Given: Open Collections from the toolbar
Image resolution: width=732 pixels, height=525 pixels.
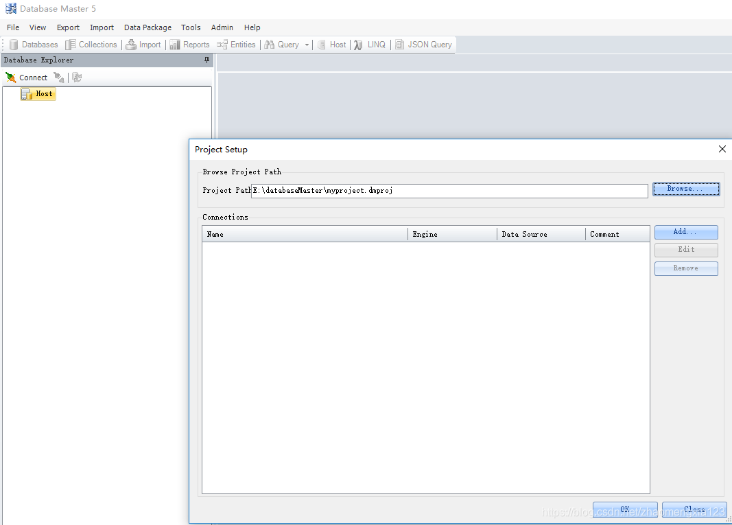Looking at the screenshot, I should [x=91, y=45].
